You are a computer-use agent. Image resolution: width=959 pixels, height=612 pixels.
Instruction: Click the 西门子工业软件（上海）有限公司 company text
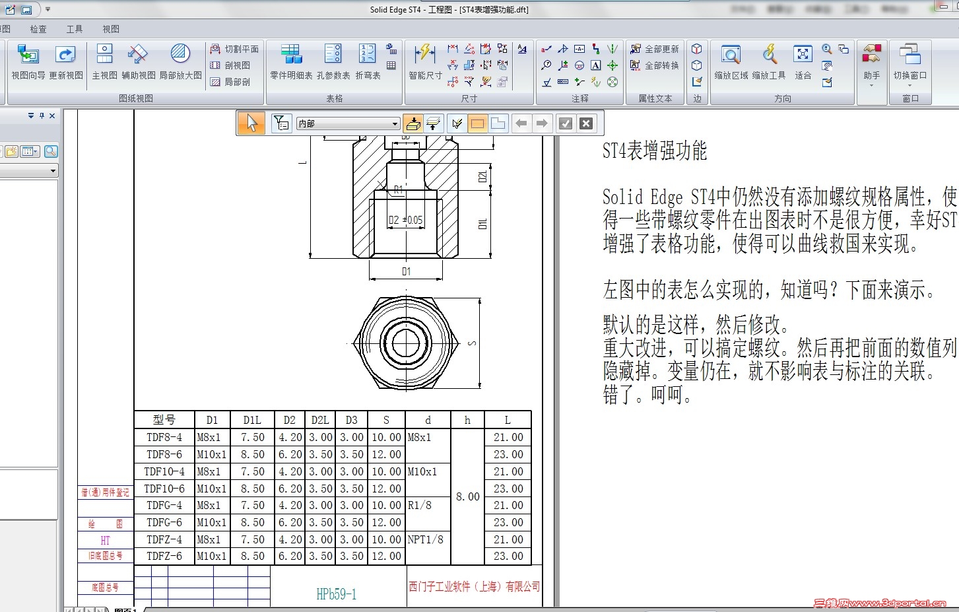475,586
